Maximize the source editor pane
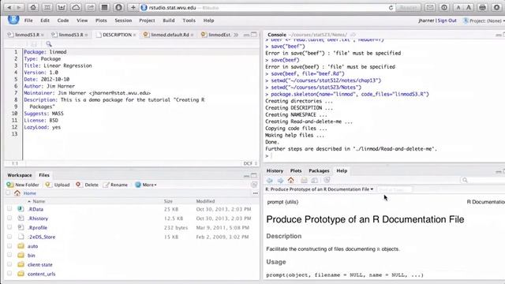This screenshot has width=505, height=284. pos(254,35)
